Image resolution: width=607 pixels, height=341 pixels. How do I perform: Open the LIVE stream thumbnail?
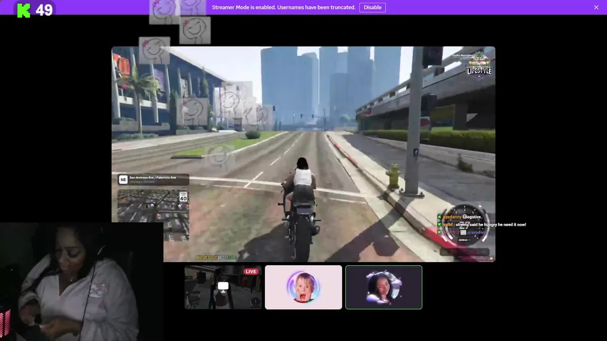point(223,287)
